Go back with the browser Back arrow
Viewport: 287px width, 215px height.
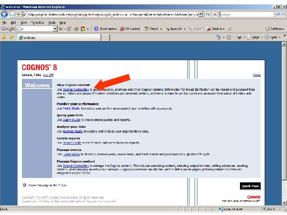[x=4, y=14]
